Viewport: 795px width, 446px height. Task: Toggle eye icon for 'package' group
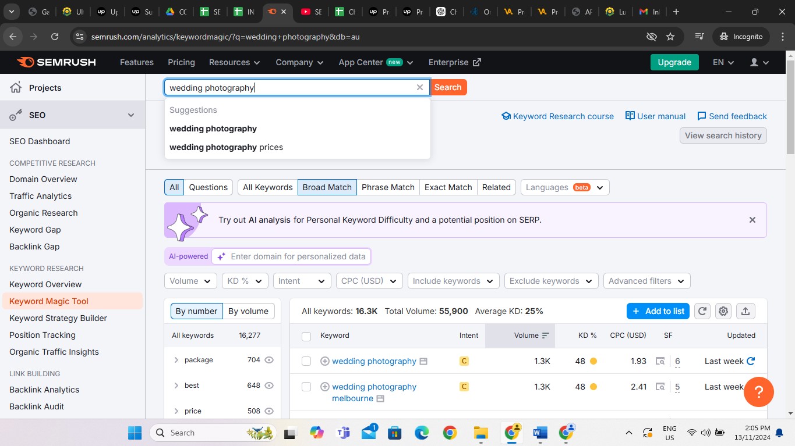point(269,360)
